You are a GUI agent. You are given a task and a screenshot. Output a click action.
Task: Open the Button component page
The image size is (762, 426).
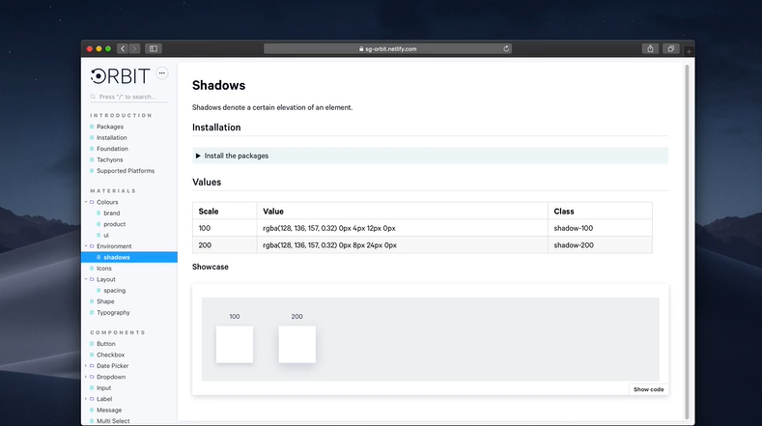pos(105,344)
